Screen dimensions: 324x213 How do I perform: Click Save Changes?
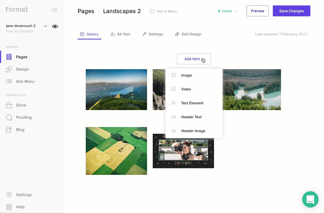pos(291,11)
